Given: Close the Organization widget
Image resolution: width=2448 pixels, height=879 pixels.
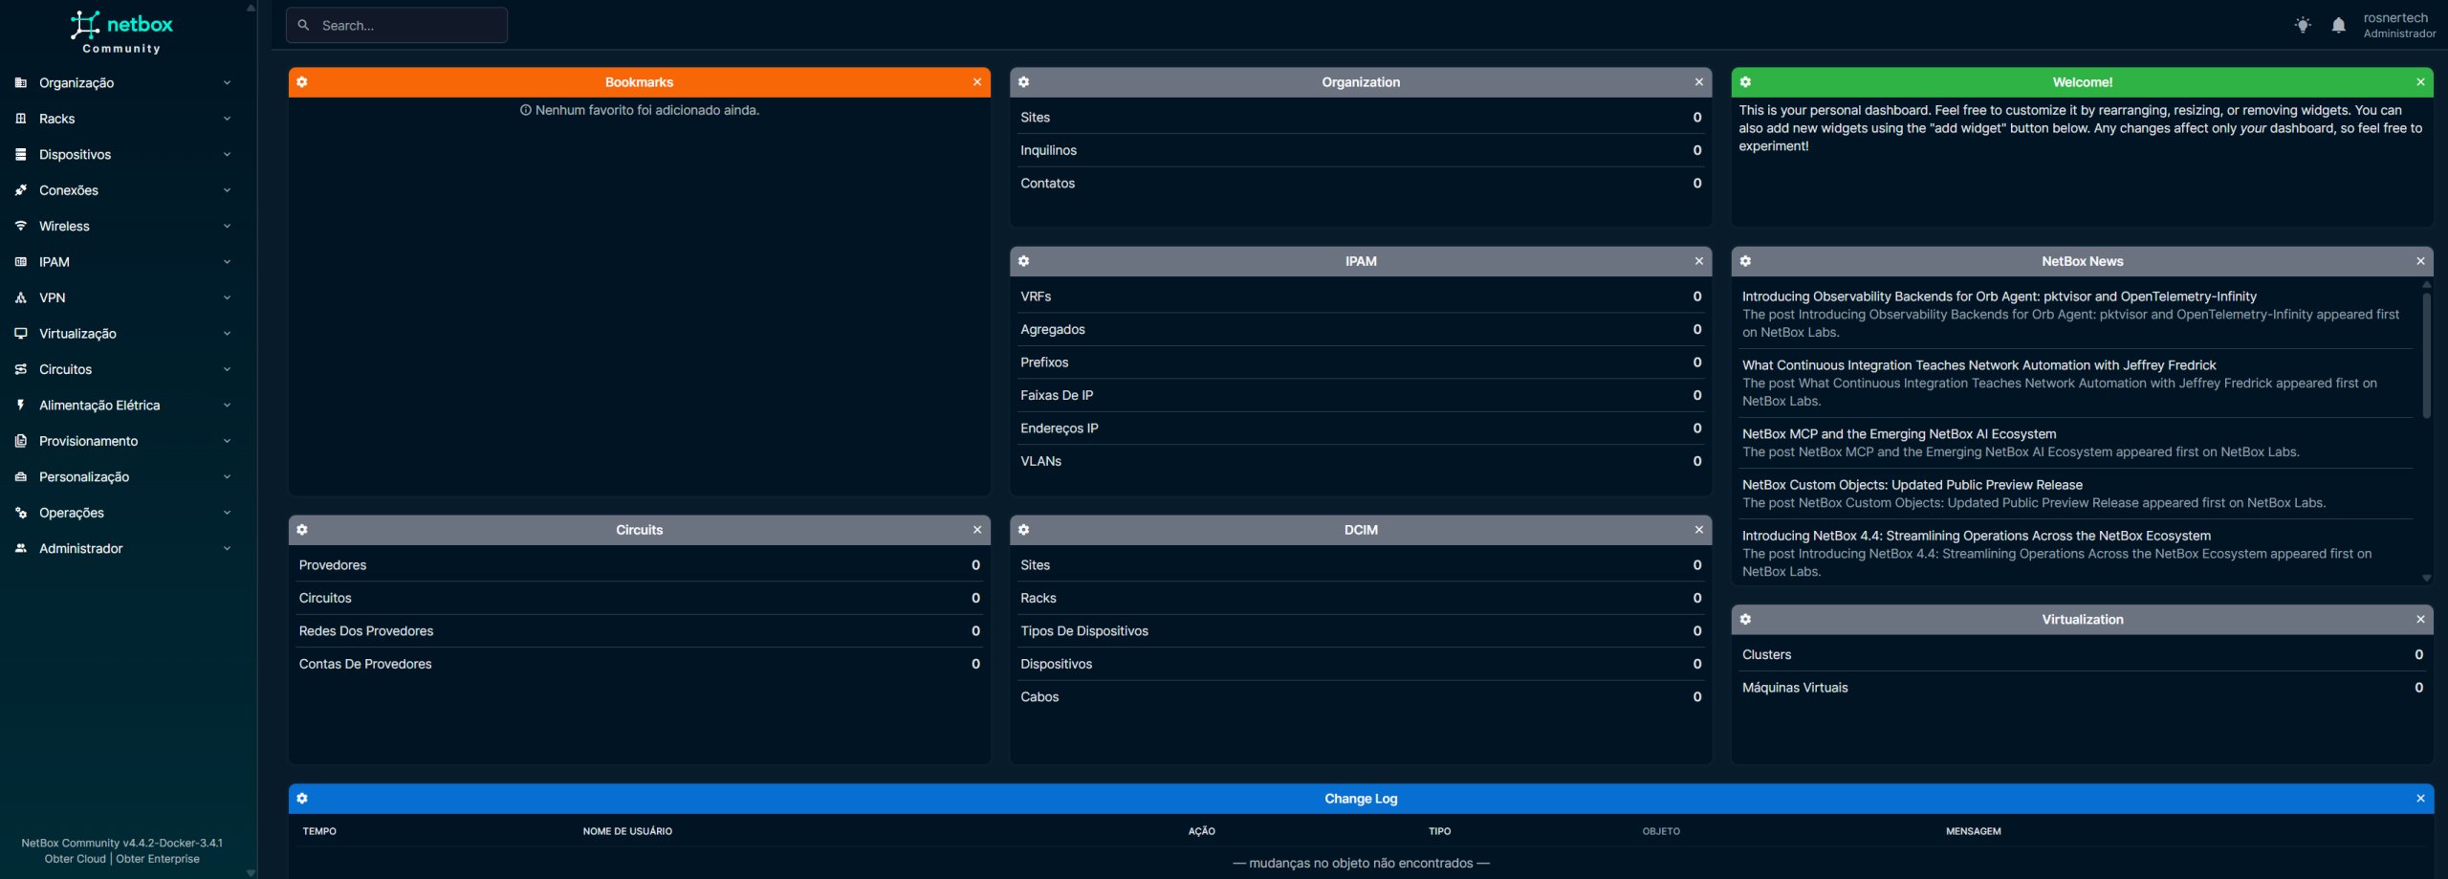Looking at the screenshot, I should click(1698, 82).
